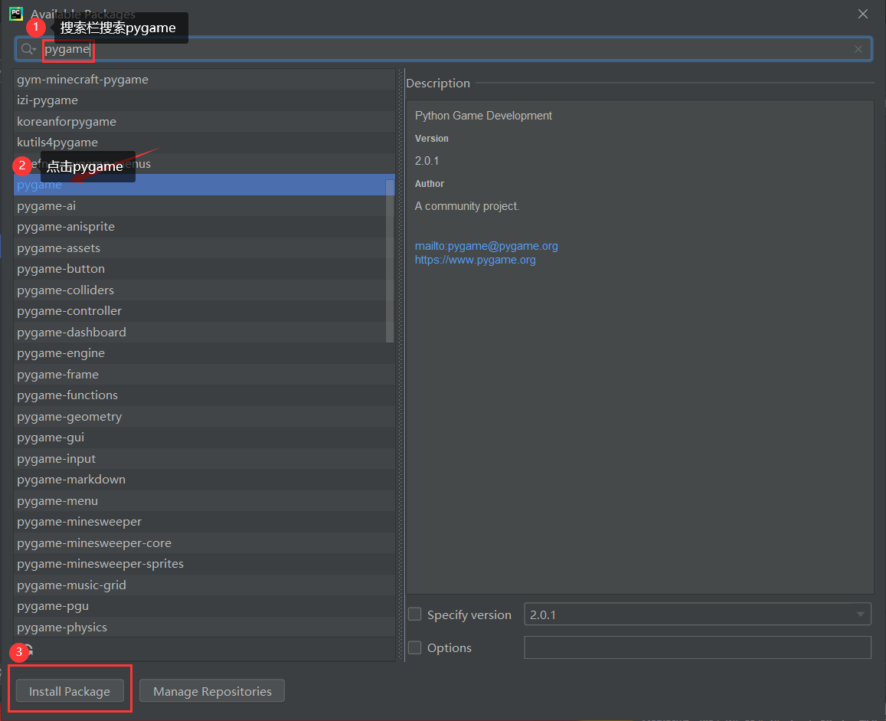The image size is (886, 721).
Task: Click the search magnifier icon
Action: [27, 49]
